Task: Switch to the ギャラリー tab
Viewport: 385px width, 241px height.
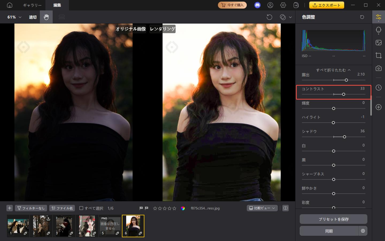Action: point(32,5)
